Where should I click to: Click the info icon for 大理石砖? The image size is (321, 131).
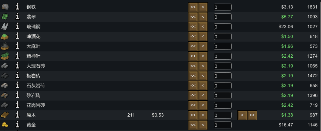tap(18, 66)
